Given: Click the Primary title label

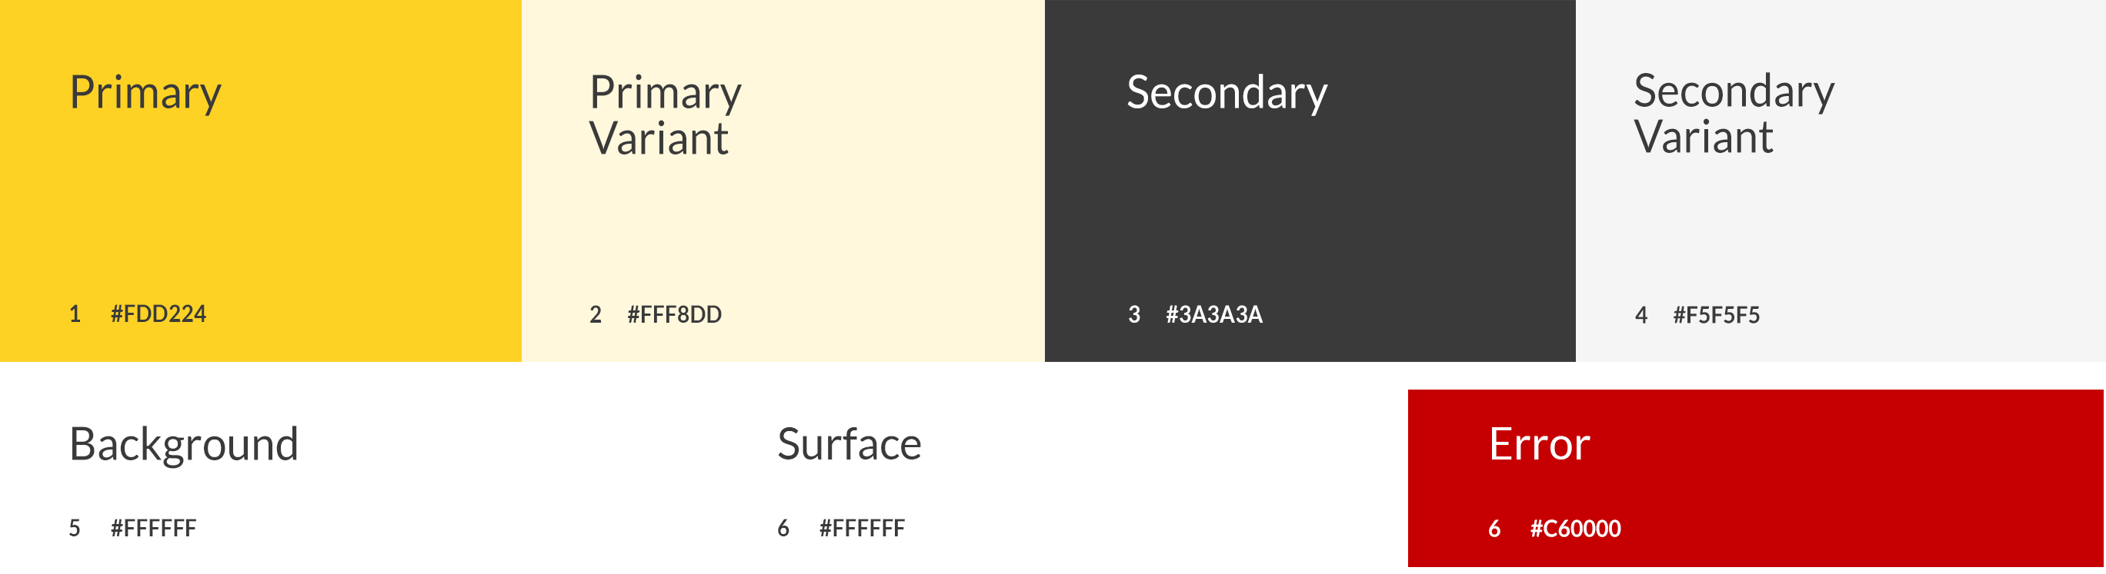Looking at the screenshot, I should pyautogui.click(x=145, y=93).
